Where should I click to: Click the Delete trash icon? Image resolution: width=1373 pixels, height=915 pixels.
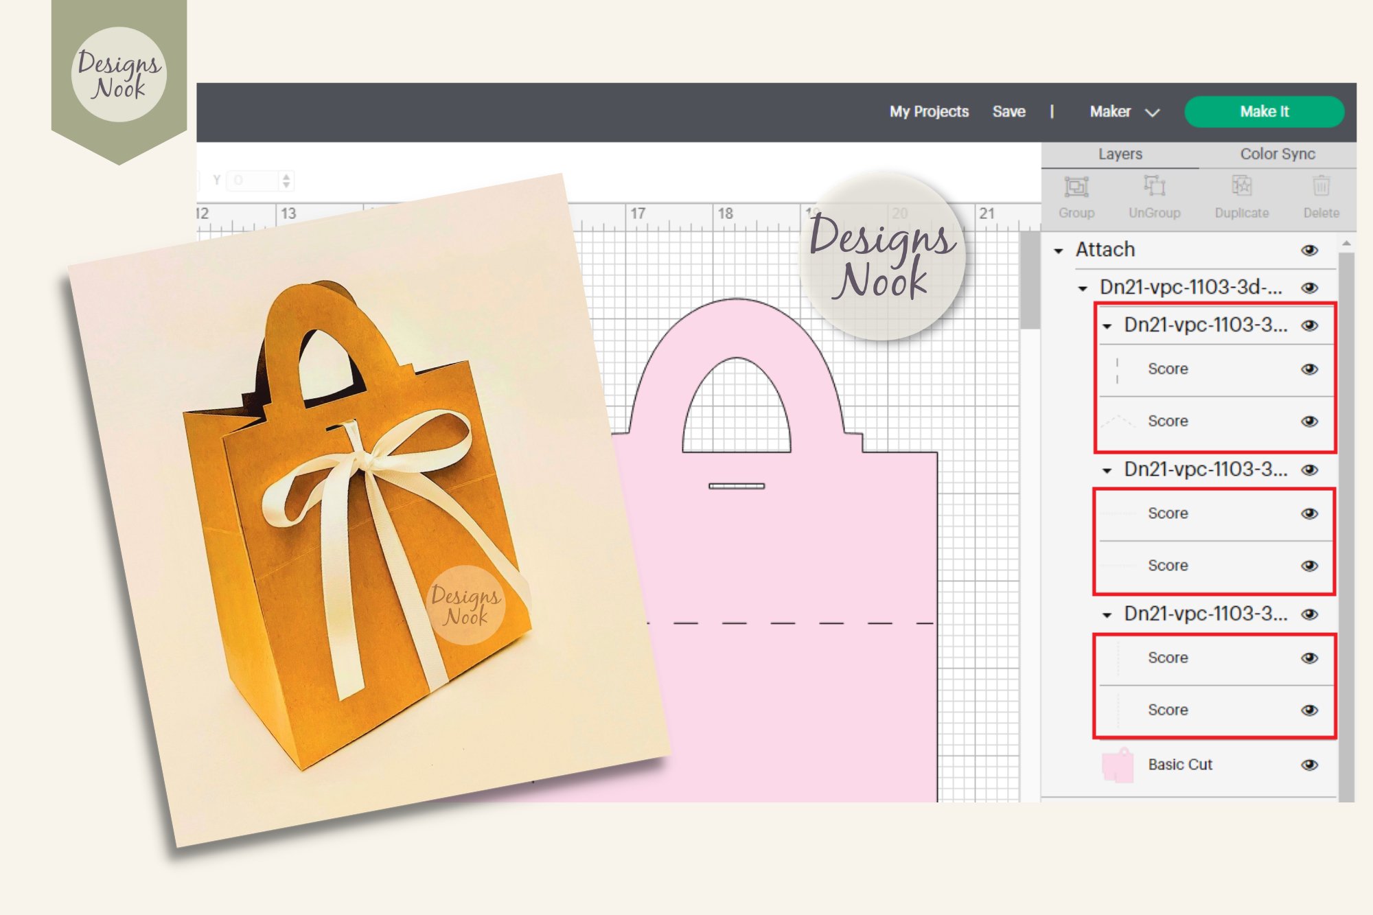click(1321, 187)
